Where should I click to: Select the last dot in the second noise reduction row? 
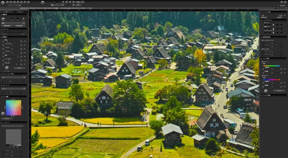point(281,29)
